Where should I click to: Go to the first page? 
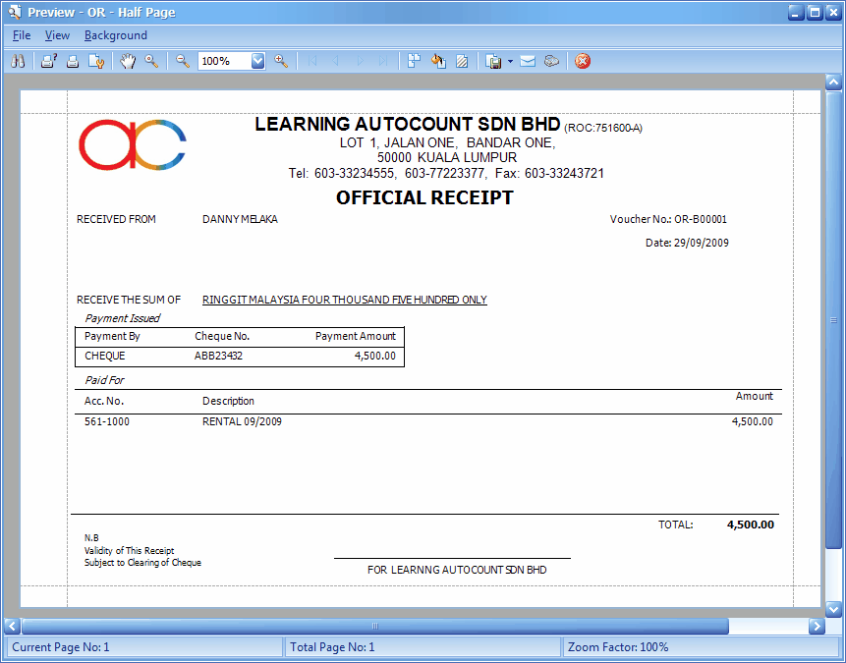(312, 61)
